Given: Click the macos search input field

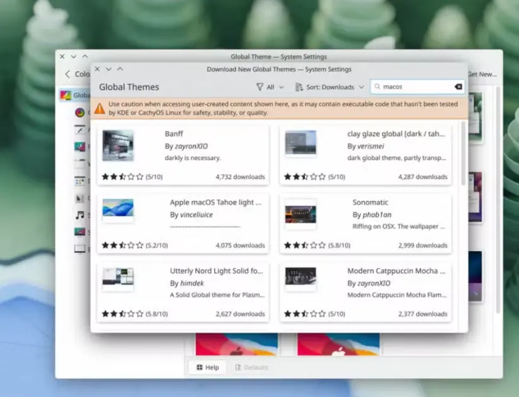Looking at the screenshot, I should tap(417, 87).
